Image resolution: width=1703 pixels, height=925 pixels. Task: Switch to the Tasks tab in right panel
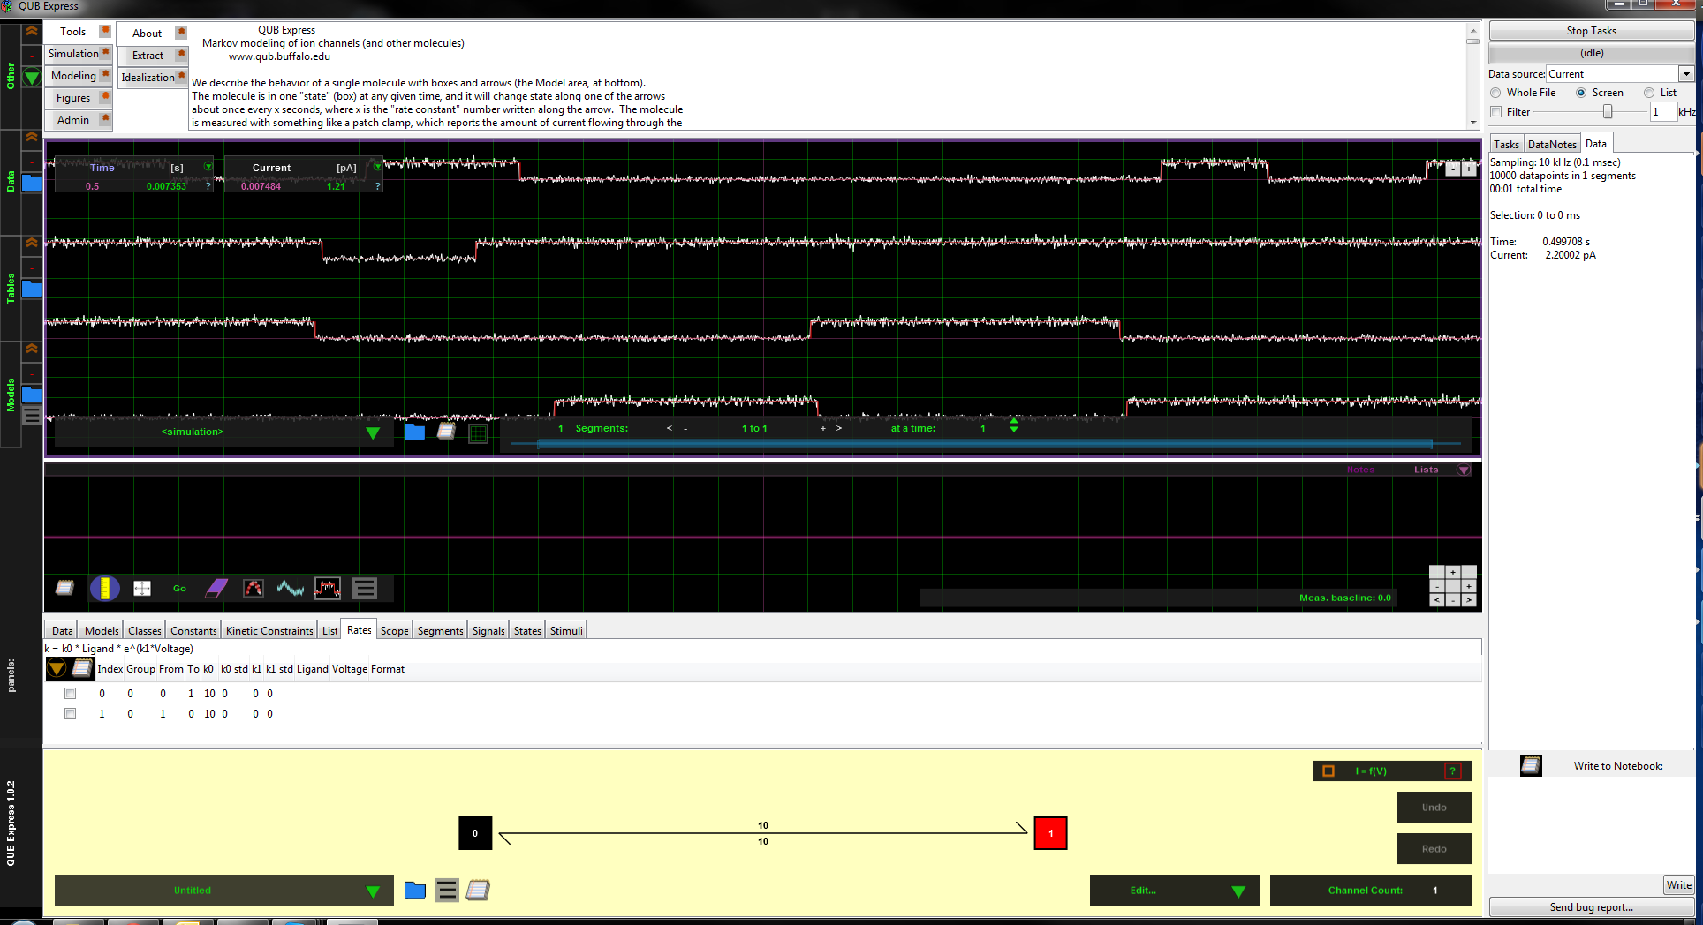pyautogui.click(x=1507, y=144)
